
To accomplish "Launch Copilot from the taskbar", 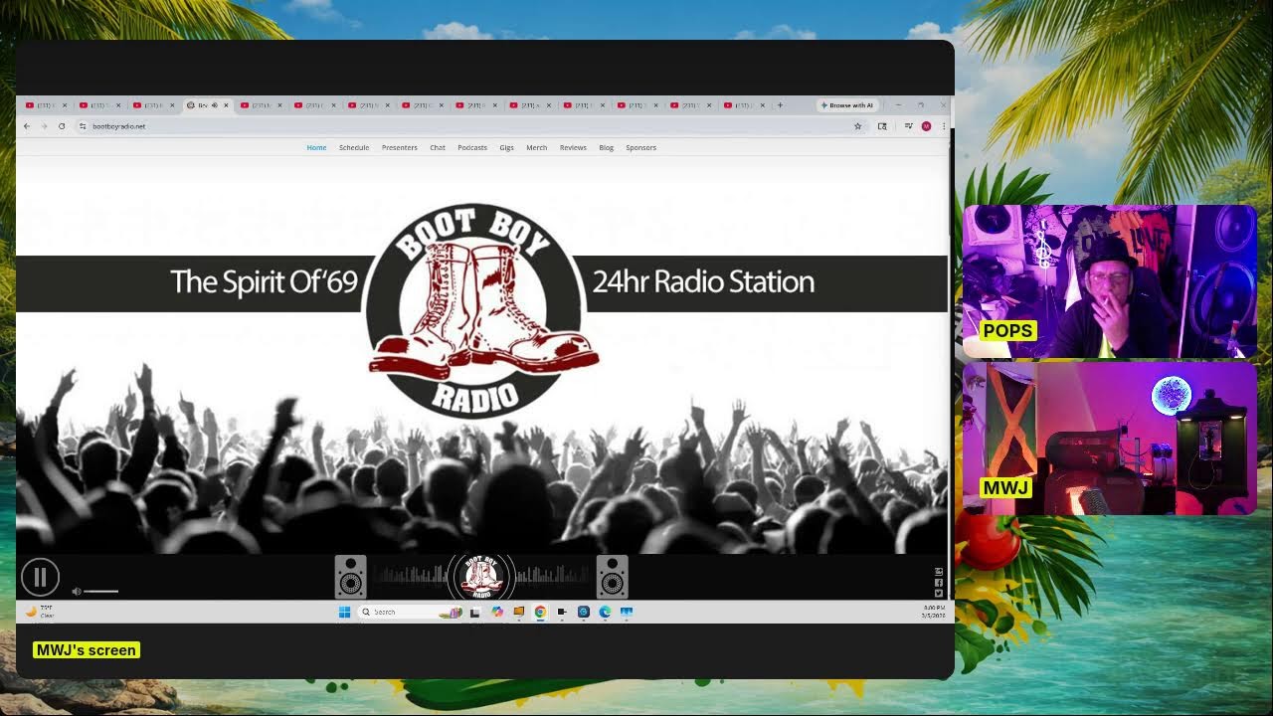I will point(497,612).
